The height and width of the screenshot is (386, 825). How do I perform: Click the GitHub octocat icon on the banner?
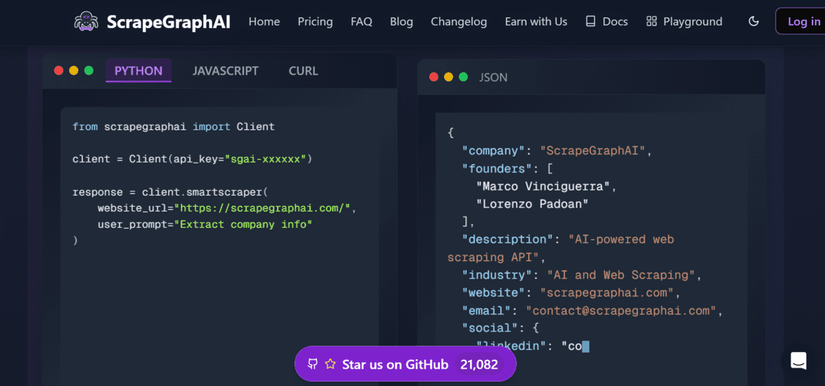coord(313,364)
